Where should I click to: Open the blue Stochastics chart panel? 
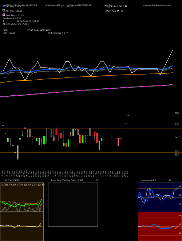click(x=160, y=197)
